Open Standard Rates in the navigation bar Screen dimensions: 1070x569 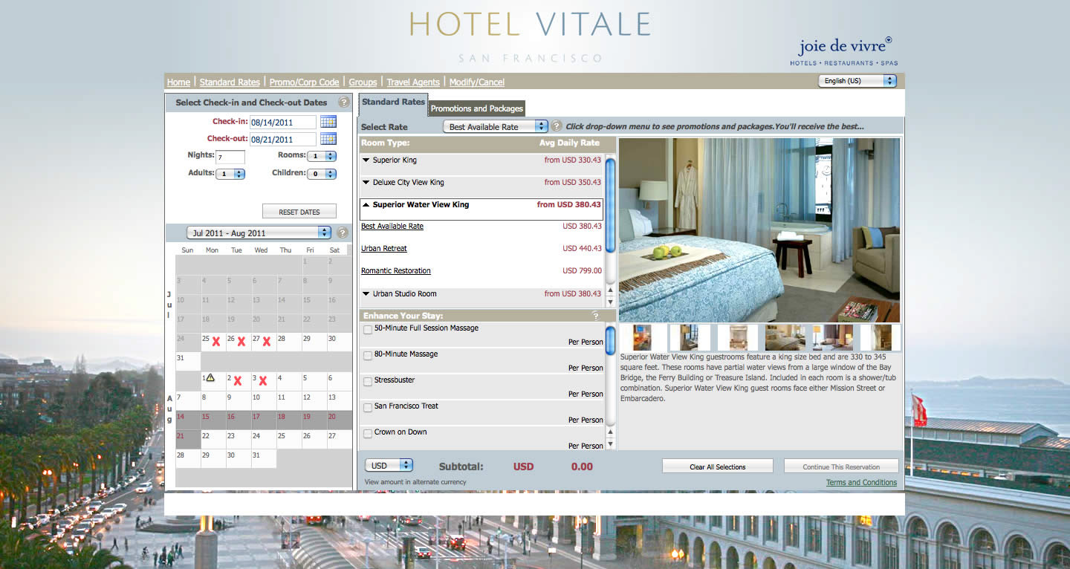pyautogui.click(x=230, y=82)
